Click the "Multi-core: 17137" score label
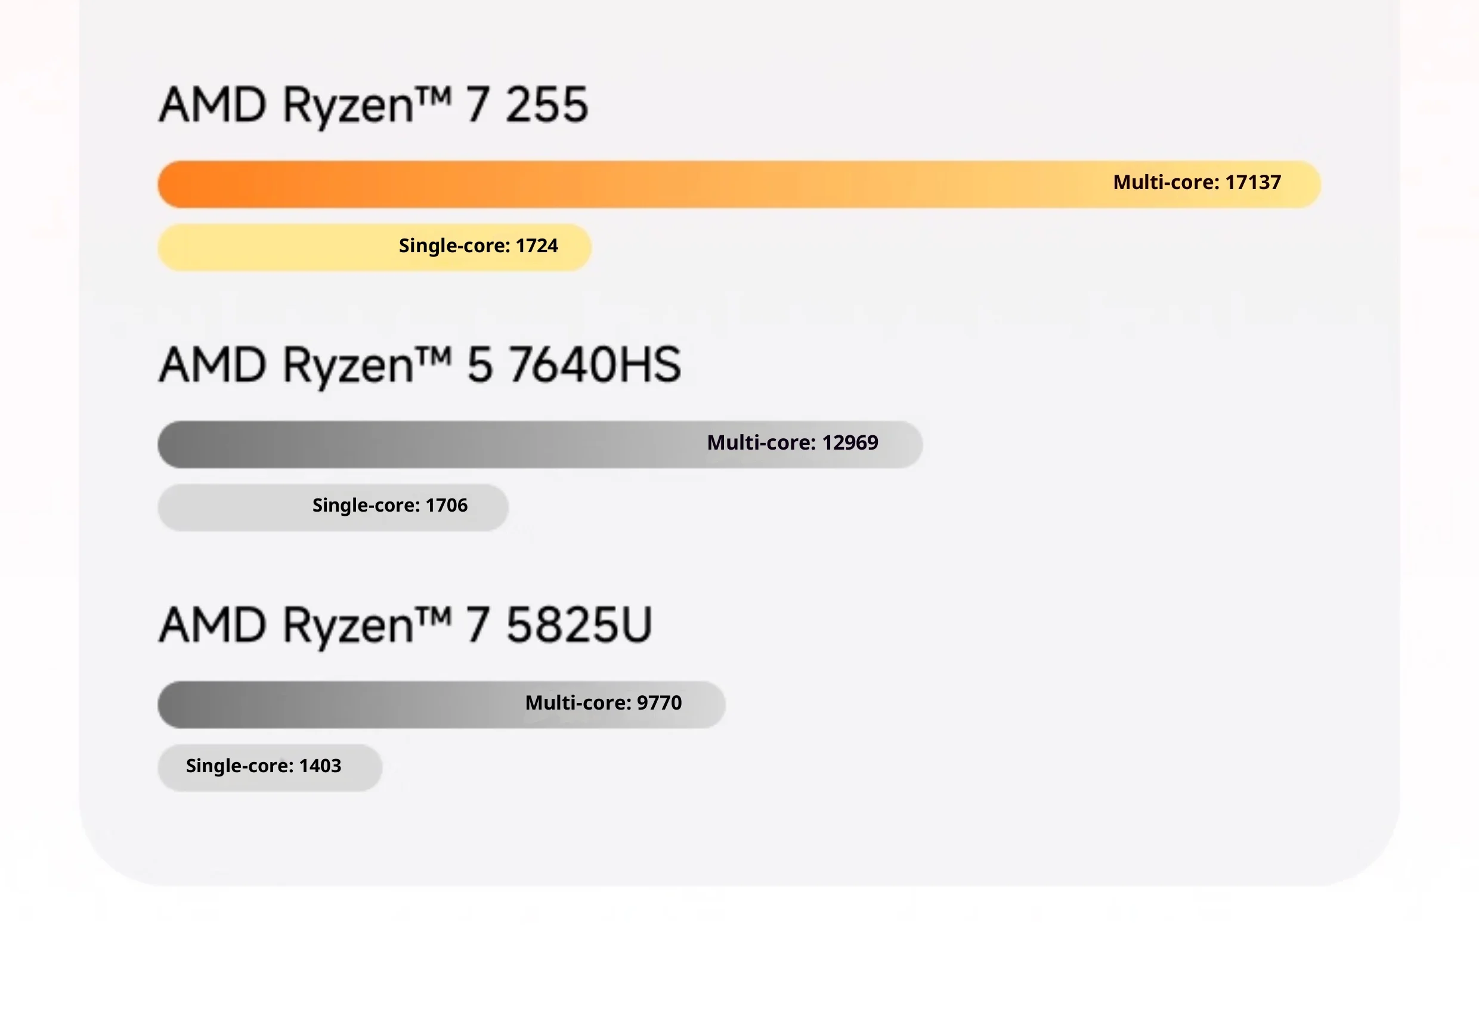Screen dimensions: 1479x1028 [1197, 182]
